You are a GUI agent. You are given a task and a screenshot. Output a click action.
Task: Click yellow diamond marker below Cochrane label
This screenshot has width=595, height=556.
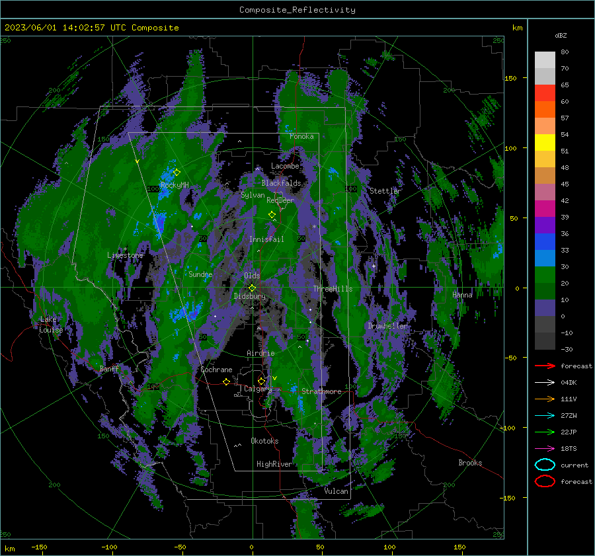(x=226, y=381)
